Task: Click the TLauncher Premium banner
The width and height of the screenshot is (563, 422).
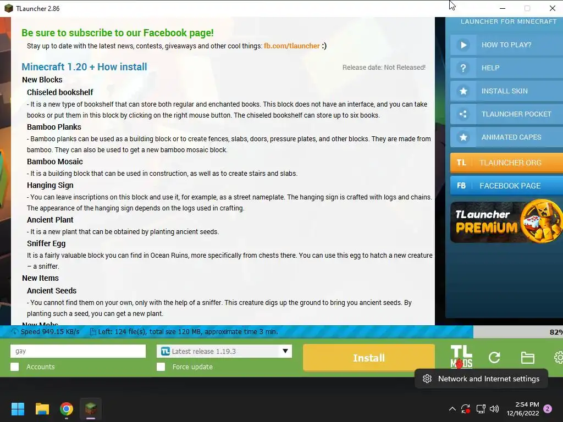Action: (506, 221)
